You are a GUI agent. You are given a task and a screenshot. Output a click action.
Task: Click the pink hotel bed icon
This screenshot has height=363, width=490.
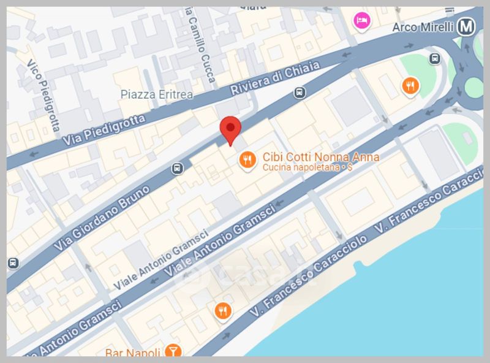click(362, 21)
